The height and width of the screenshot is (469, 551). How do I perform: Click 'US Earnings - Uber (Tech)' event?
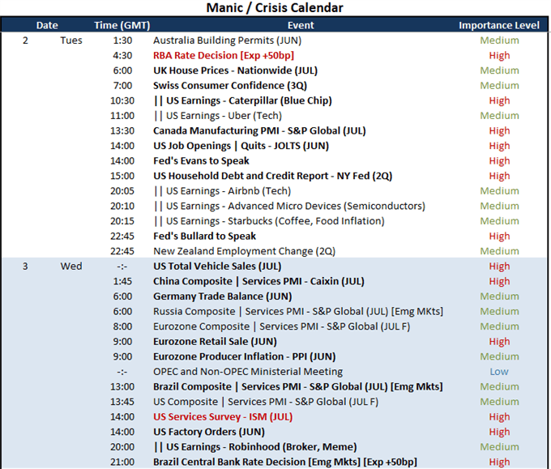point(218,116)
